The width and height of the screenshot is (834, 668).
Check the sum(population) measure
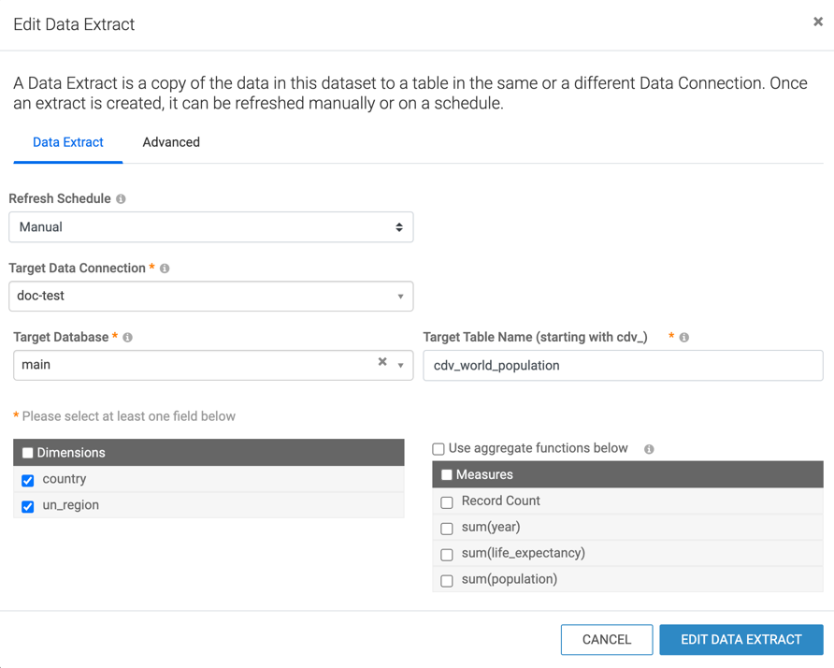pos(447,581)
